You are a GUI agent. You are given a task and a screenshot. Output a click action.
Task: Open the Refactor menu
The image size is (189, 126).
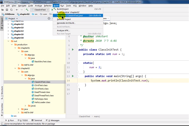48,6
